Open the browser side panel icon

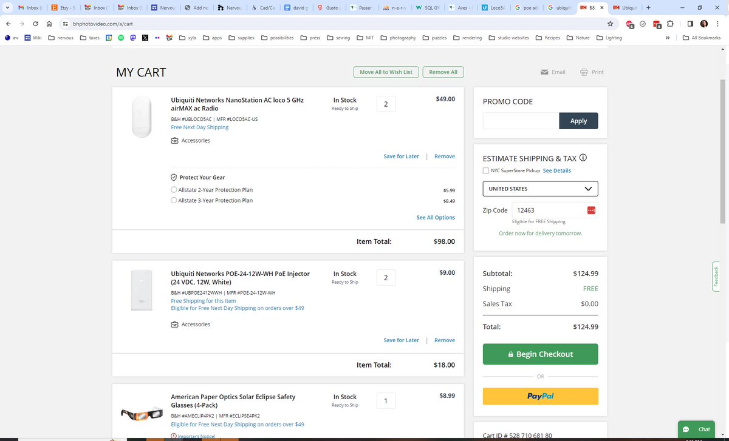click(690, 24)
